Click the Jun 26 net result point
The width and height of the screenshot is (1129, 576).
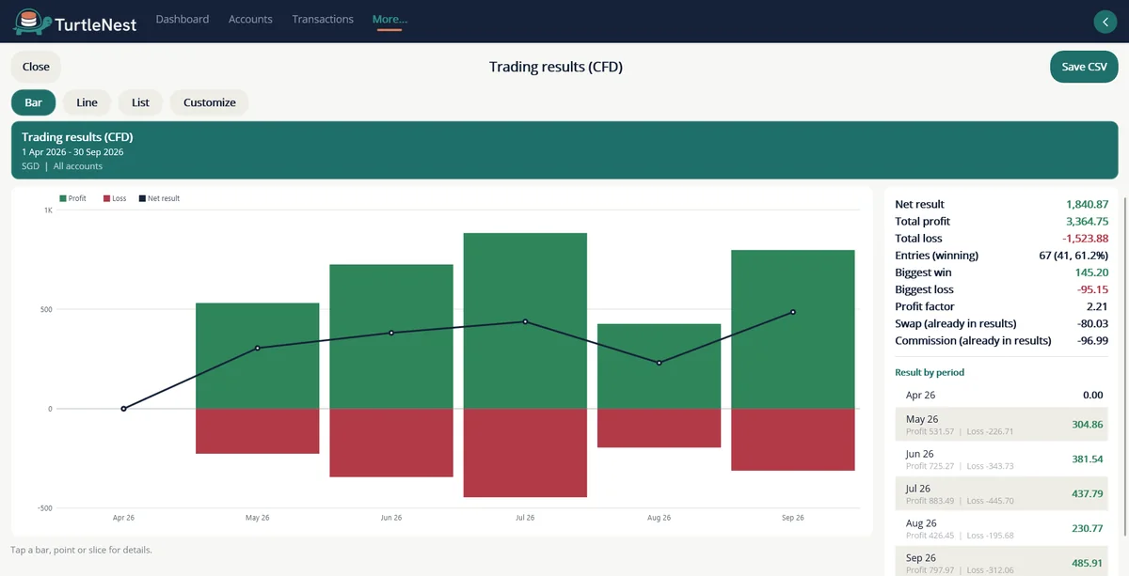(391, 333)
